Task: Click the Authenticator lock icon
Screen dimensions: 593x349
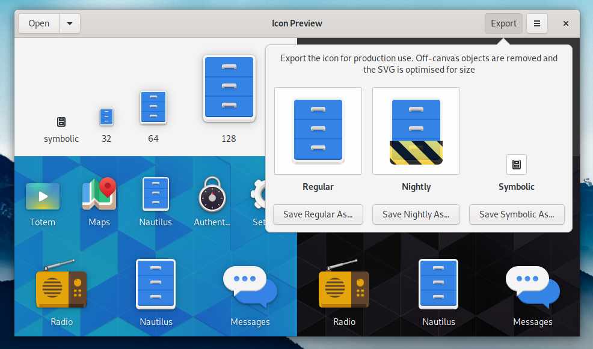Action: click(x=212, y=194)
